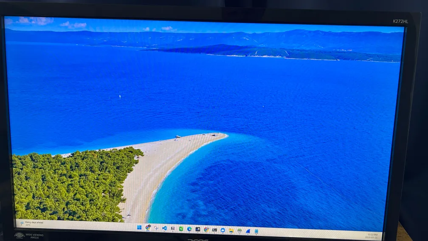Open the dark icon with letter R
The width and height of the screenshot is (428, 241).
198,229
